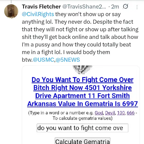Click the 'Devil' example link

coord(110,113)
